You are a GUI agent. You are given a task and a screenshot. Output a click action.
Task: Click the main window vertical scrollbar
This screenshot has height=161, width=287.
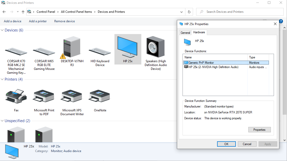pos(284,72)
